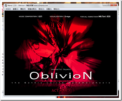Screen dimensions: 122x101
Task: Minimize the Mania window
Action: [x=105, y=5]
